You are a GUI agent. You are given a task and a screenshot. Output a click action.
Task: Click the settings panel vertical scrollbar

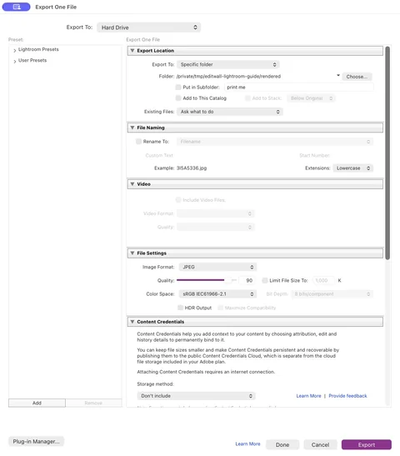click(387, 153)
